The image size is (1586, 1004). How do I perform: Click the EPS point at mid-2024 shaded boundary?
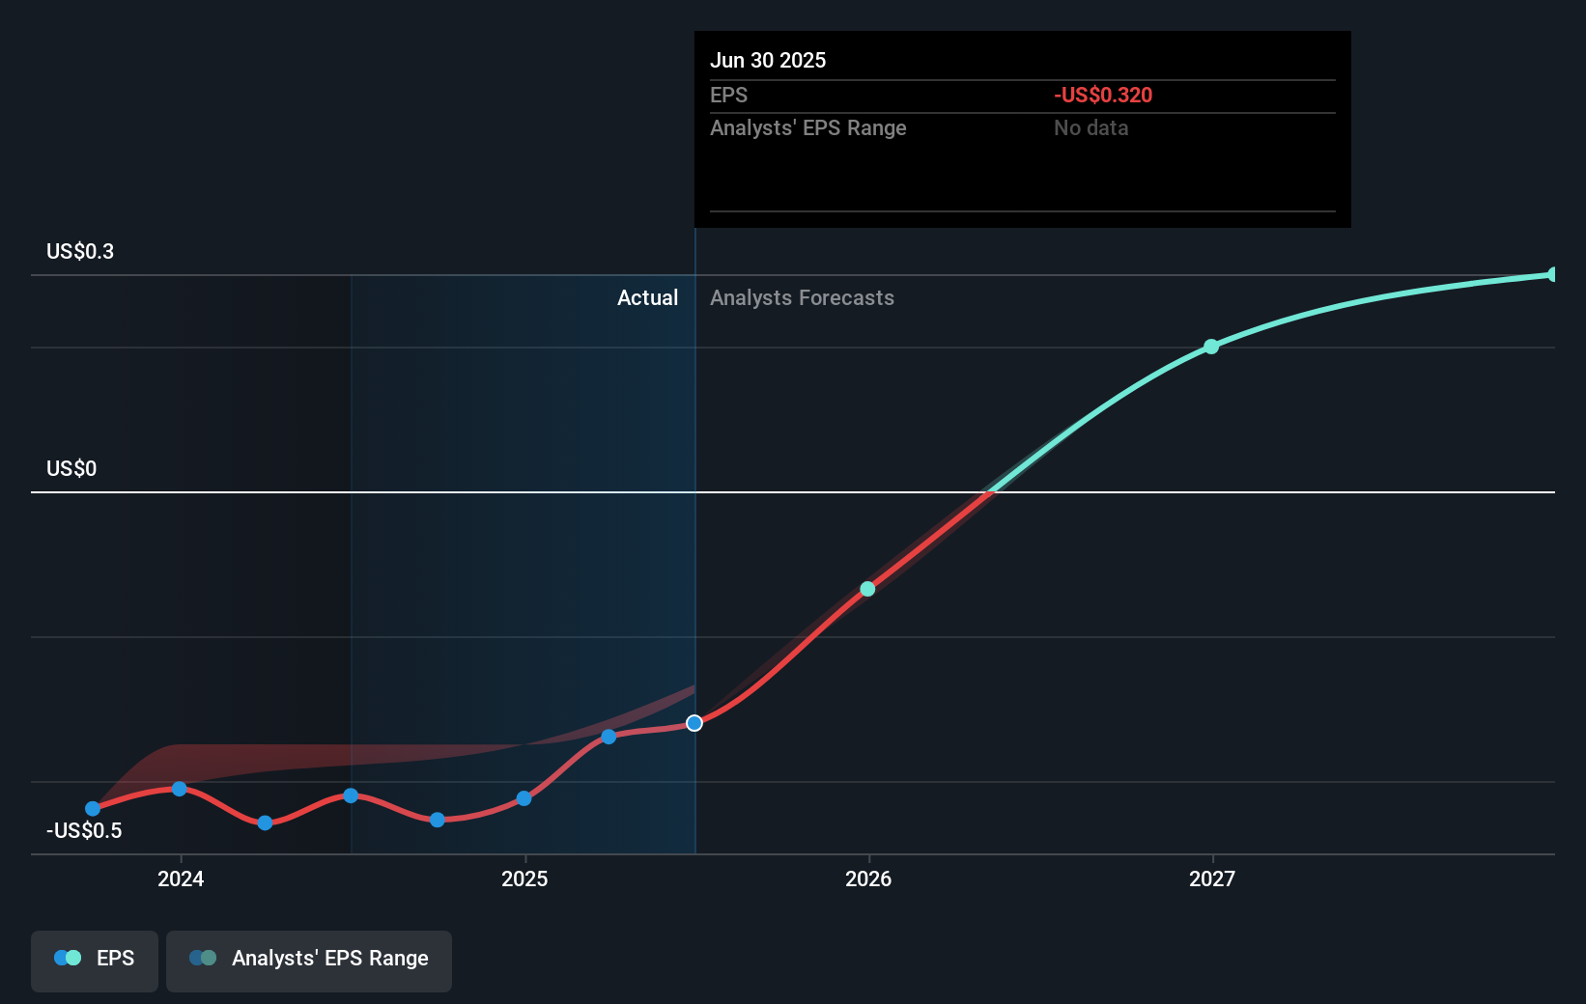[x=351, y=795]
